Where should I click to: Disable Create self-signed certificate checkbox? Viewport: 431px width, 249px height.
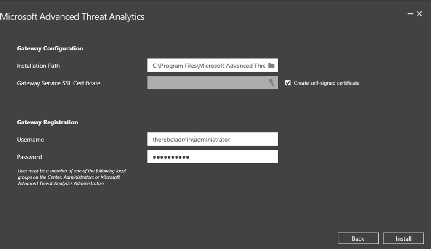tap(288, 83)
